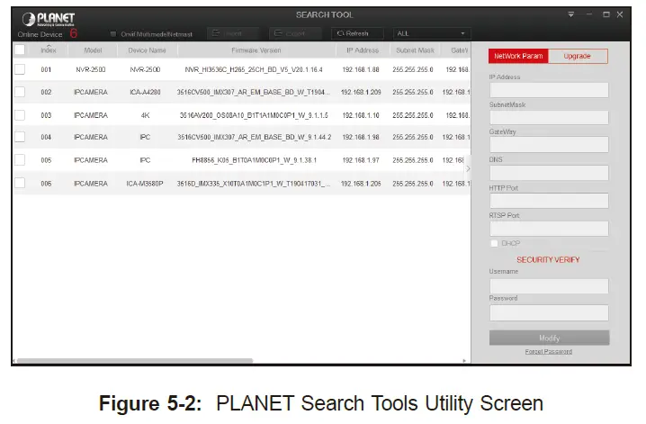
Task: Open the ALL device filter dropdown
Action: (x=432, y=33)
